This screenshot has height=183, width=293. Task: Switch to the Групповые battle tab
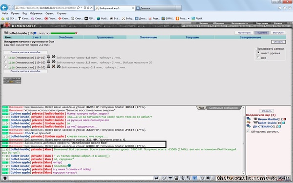click(105, 38)
